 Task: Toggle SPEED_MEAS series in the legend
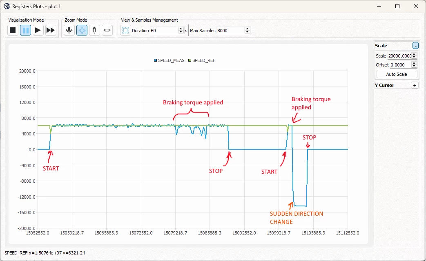[169, 60]
